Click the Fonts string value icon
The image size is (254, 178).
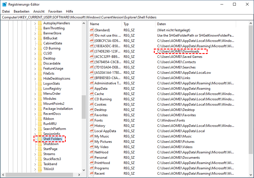click(x=92, y=120)
